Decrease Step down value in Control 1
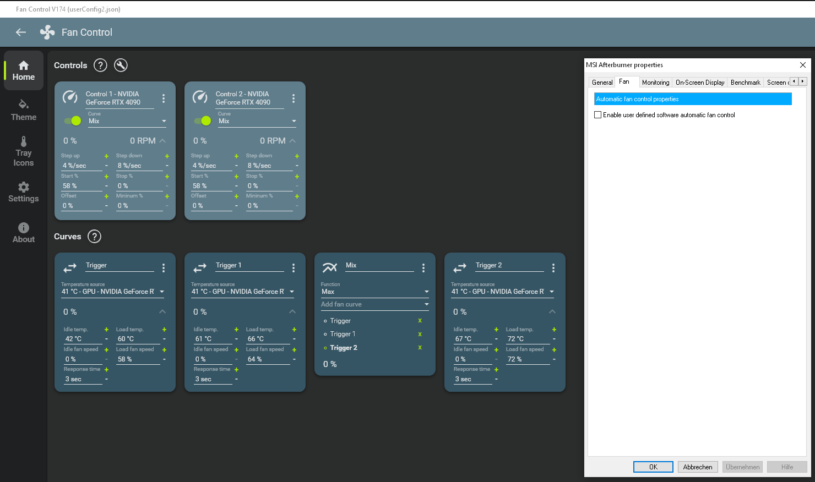 pyautogui.click(x=167, y=166)
